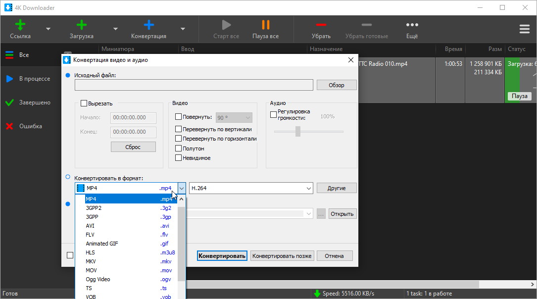The height and width of the screenshot is (299, 537).
Task: Click the Исходный файл input field
Action: click(194, 85)
